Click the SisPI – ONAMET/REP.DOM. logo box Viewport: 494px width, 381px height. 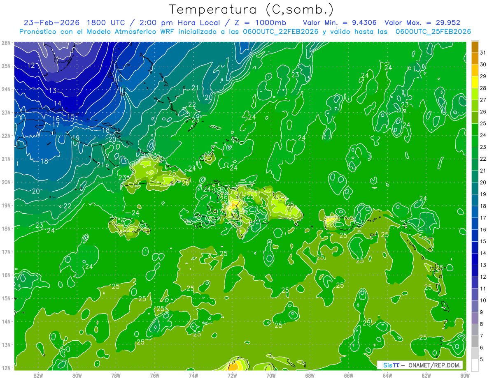(419, 365)
